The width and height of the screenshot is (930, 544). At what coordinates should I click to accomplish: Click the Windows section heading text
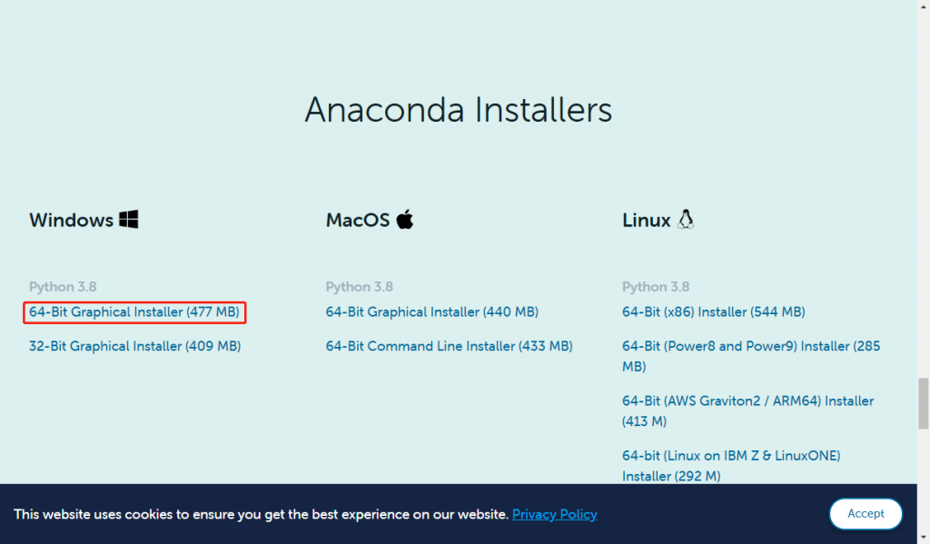click(x=71, y=220)
